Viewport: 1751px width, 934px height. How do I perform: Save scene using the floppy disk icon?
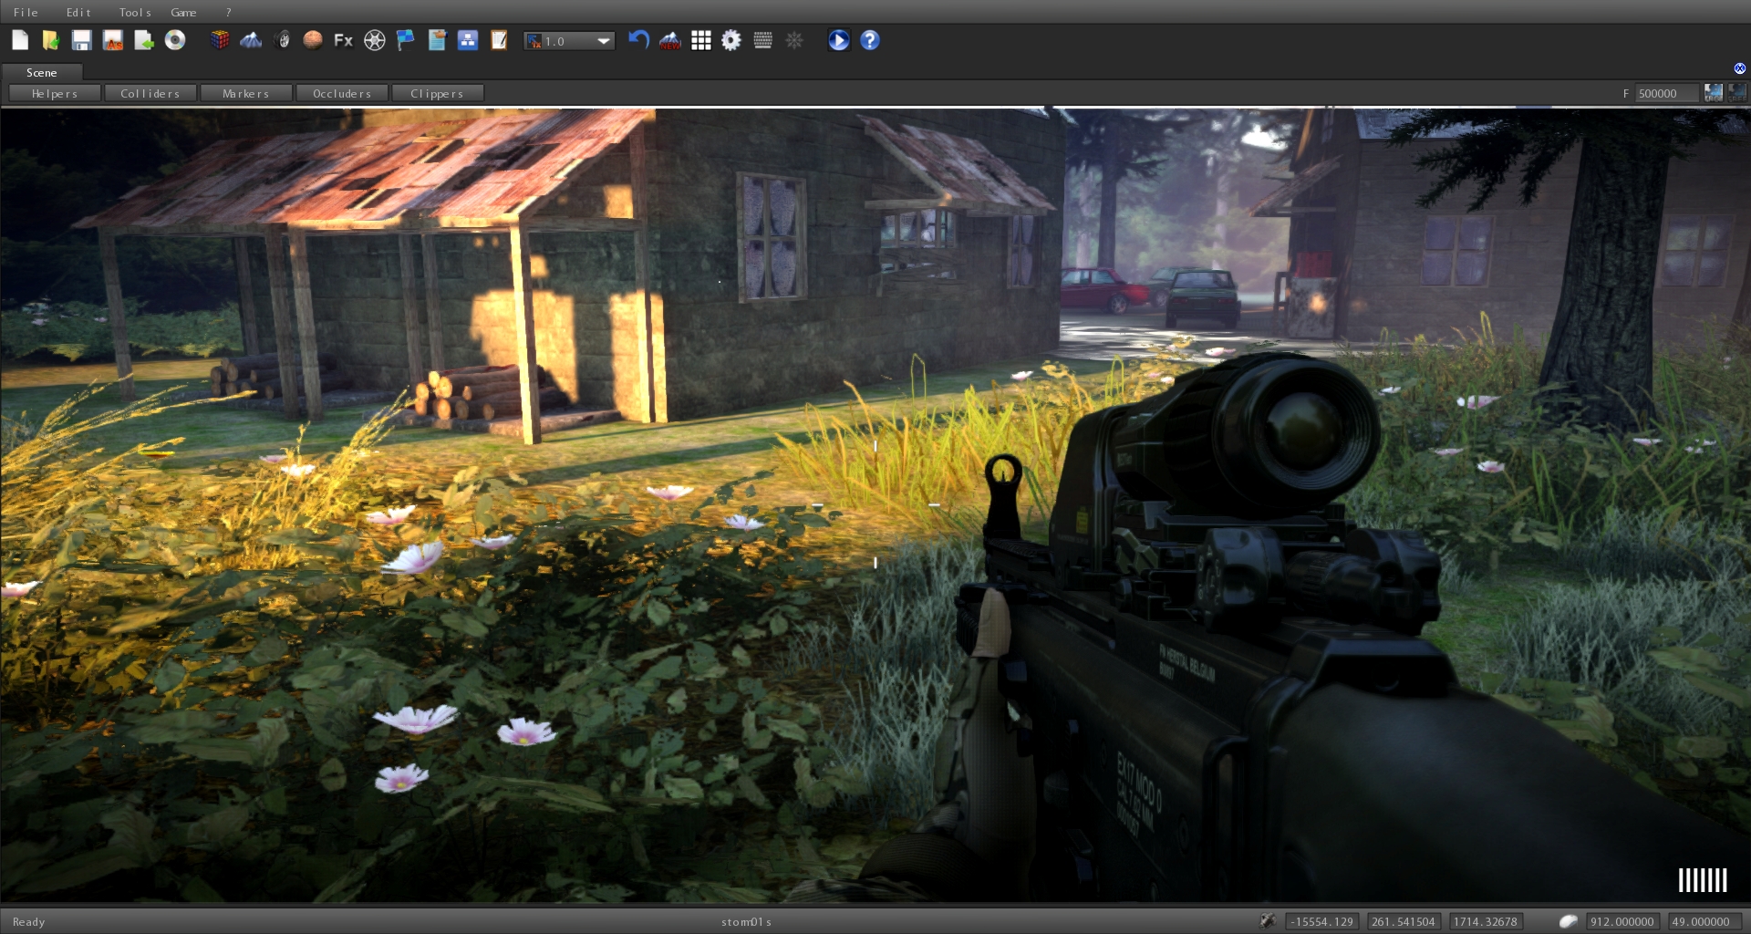pos(82,40)
